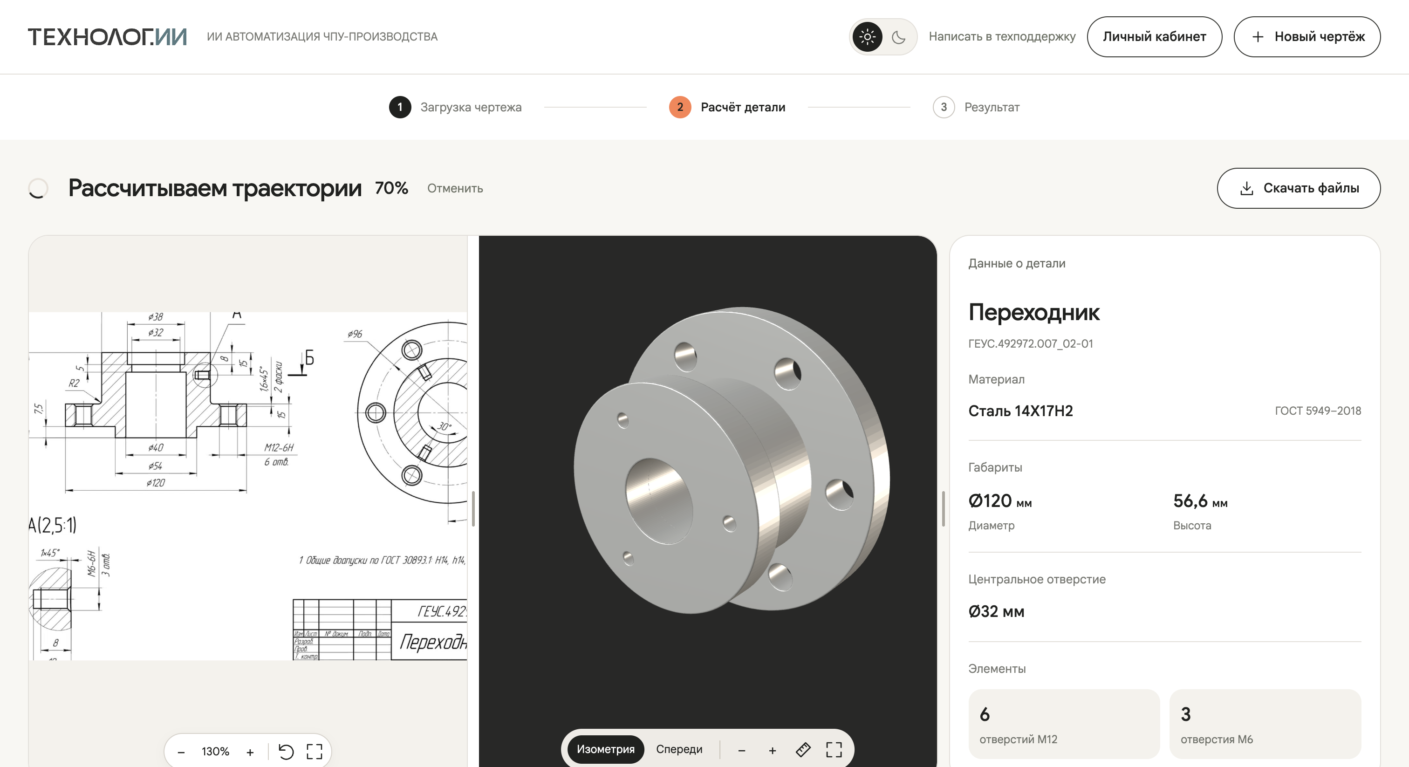Click the 130% zoom value

(x=215, y=752)
